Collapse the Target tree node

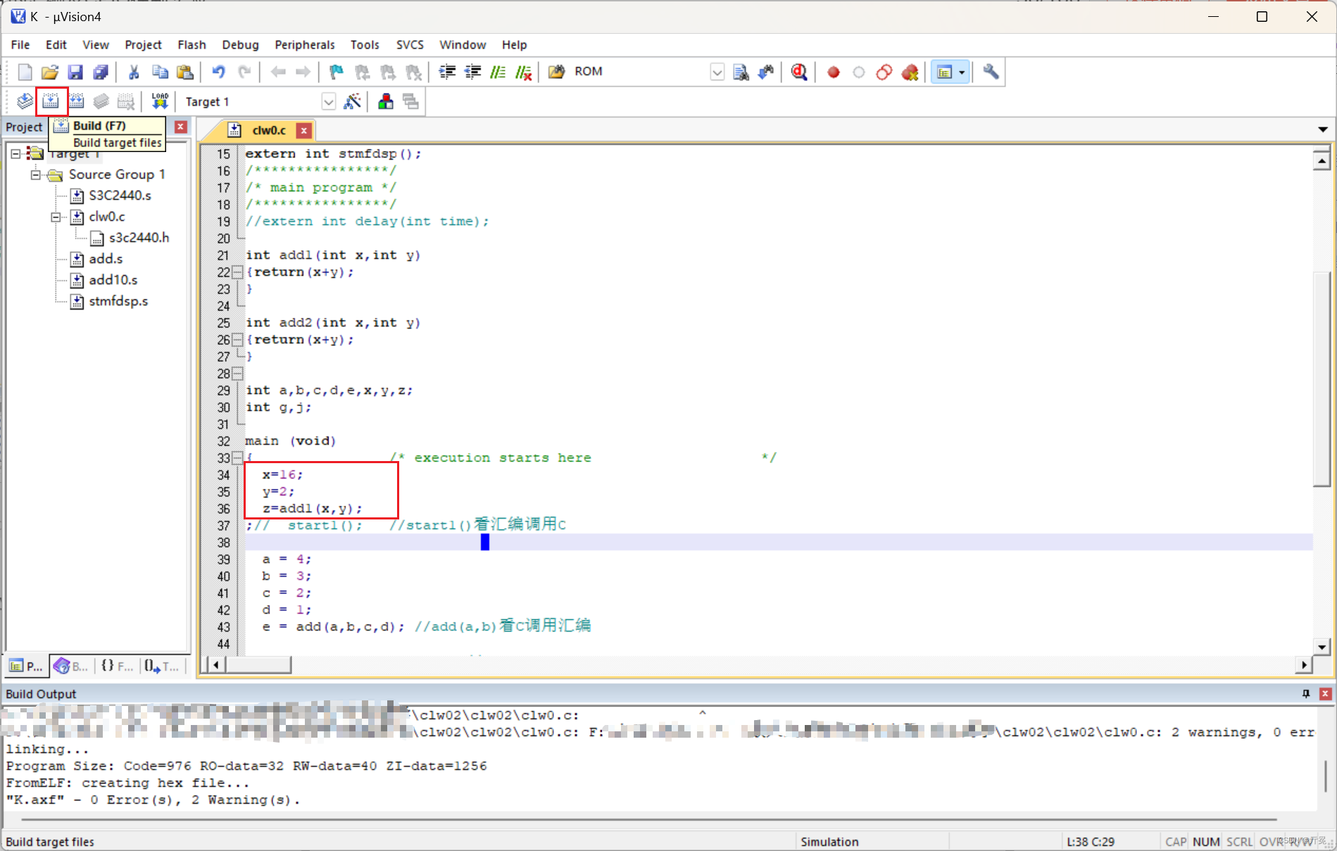tap(15, 153)
